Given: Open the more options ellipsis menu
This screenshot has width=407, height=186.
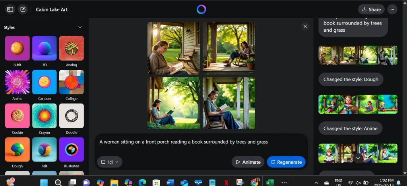Looking at the screenshot, I should coord(392,9).
